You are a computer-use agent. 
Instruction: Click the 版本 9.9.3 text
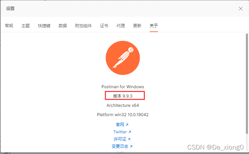click(x=123, y=96)
